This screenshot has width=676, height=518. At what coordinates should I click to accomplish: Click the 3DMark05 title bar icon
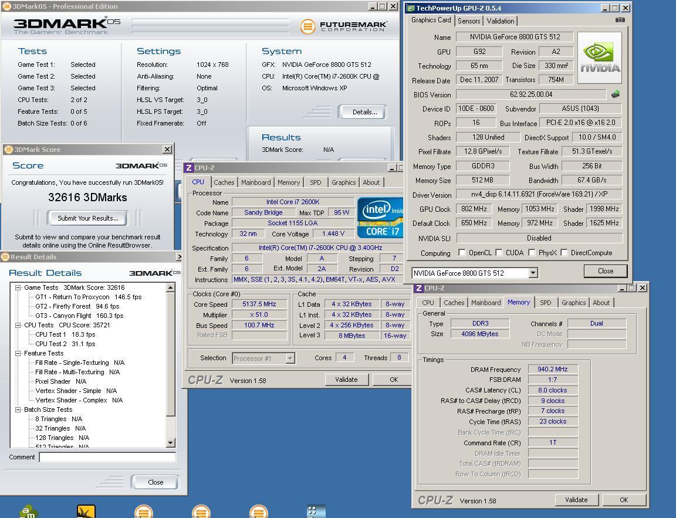pos(7,6)
